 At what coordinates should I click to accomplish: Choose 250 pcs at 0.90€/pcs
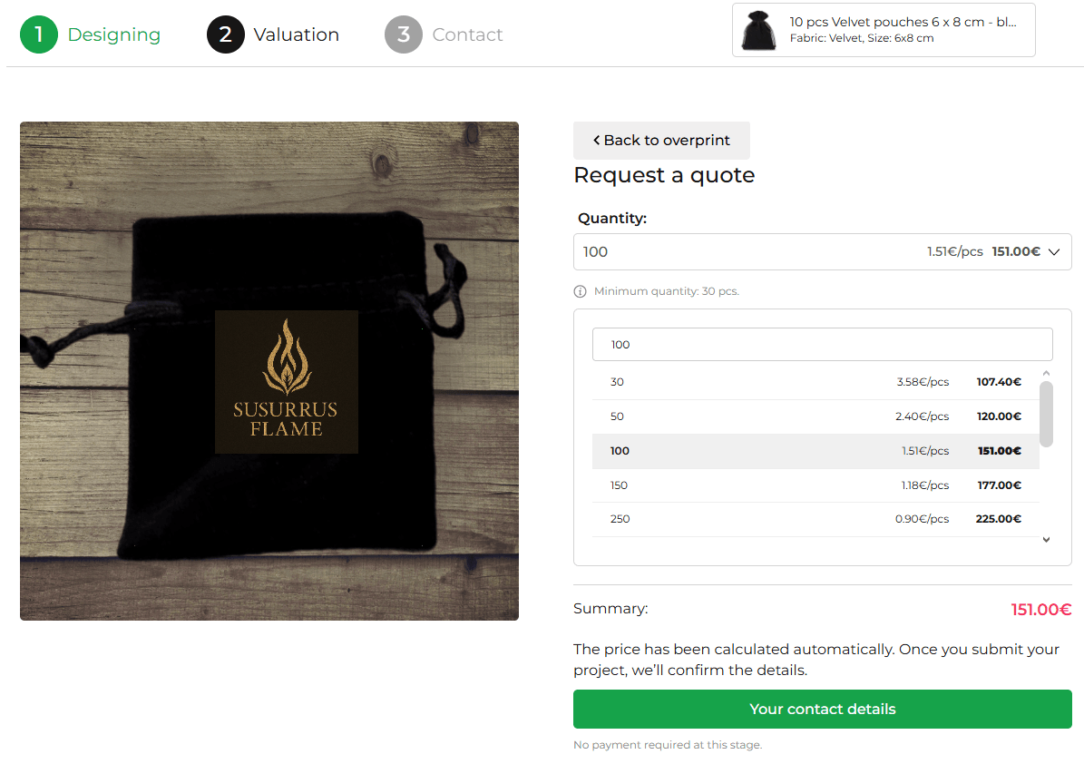[x=815, y=519]
